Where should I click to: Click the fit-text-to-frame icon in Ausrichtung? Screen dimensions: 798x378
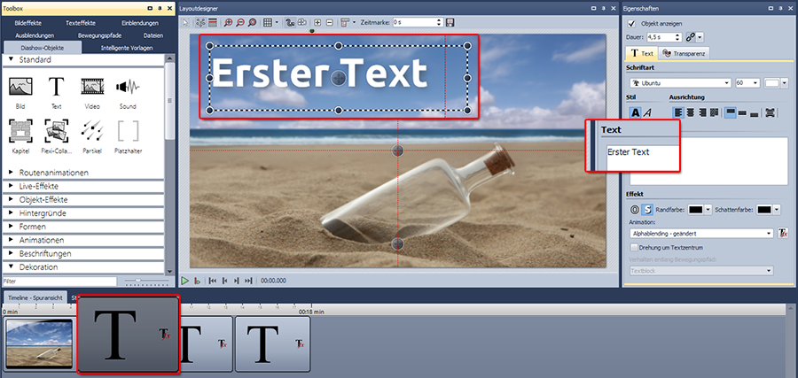[770, 112]
